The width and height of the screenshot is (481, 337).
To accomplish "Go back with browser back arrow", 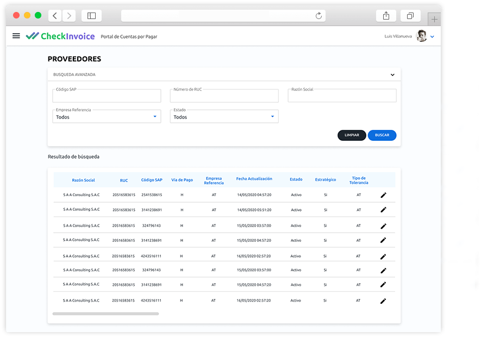I will click(55, 16).
